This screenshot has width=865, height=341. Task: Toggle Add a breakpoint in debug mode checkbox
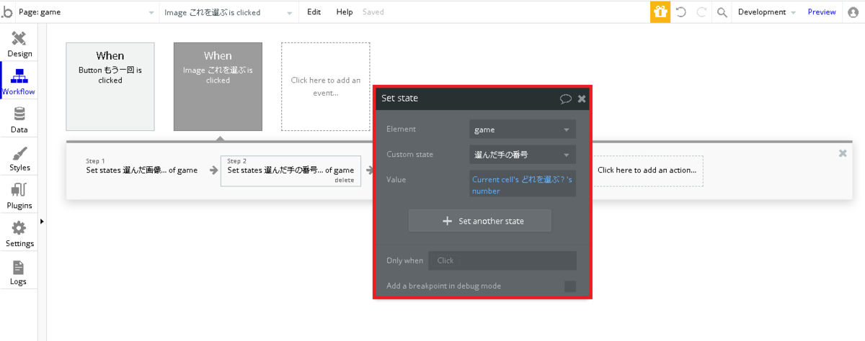point(570,286)
